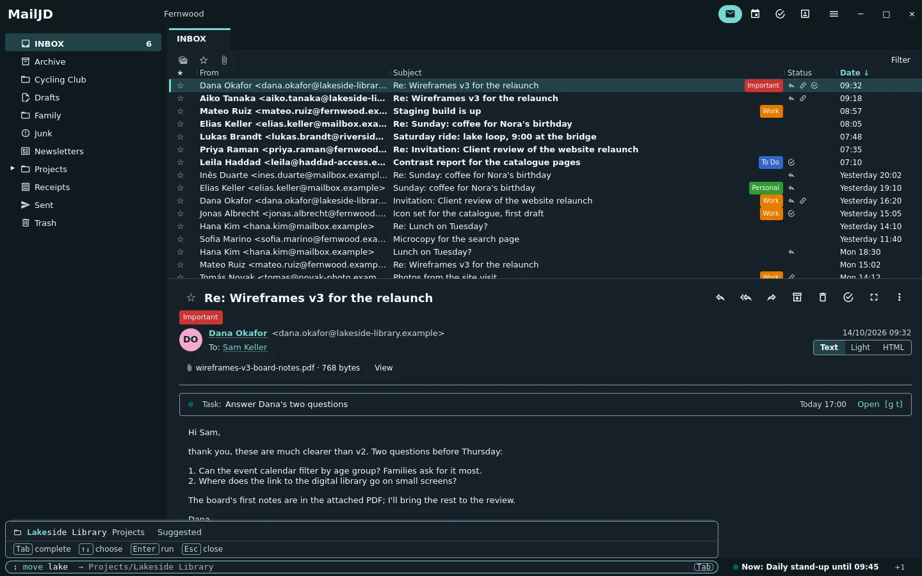Create task from message via checkmark icon

coord(848,298)
